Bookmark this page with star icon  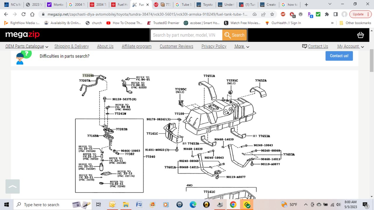tap(272, 14)
